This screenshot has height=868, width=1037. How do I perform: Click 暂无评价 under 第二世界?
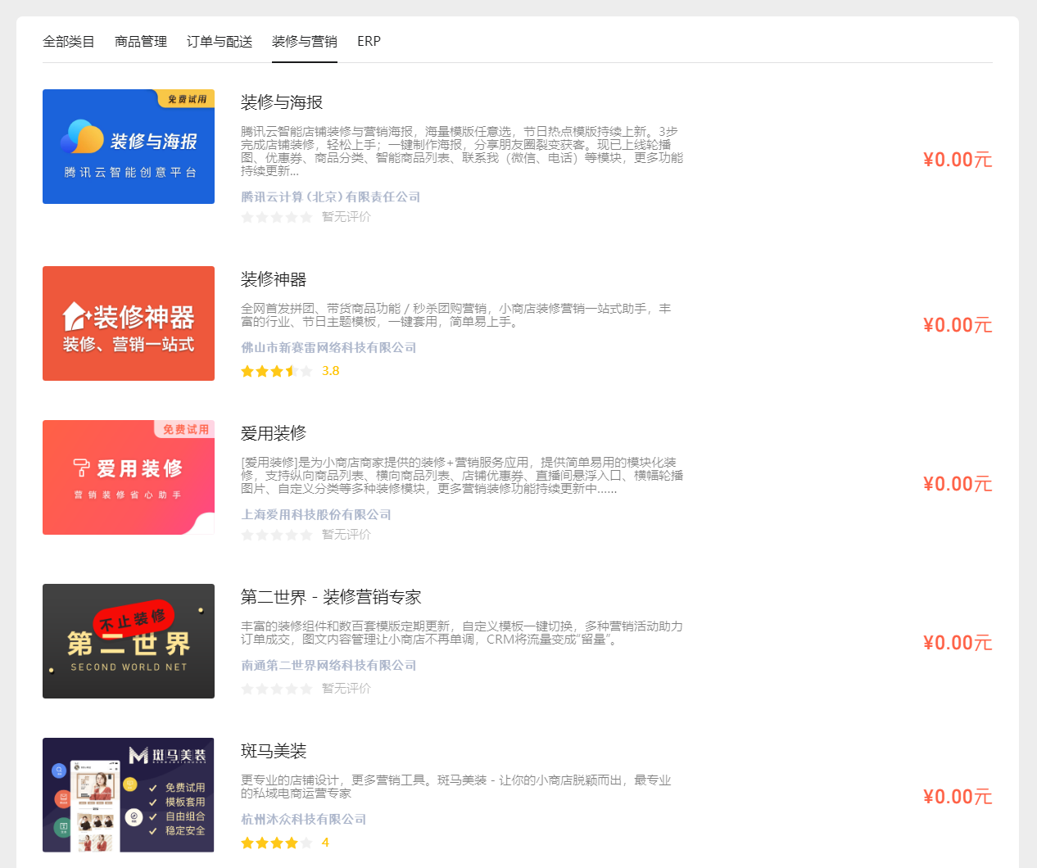tap(346, 689)
